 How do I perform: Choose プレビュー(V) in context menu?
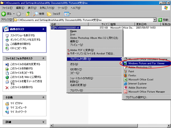point(95,45)
